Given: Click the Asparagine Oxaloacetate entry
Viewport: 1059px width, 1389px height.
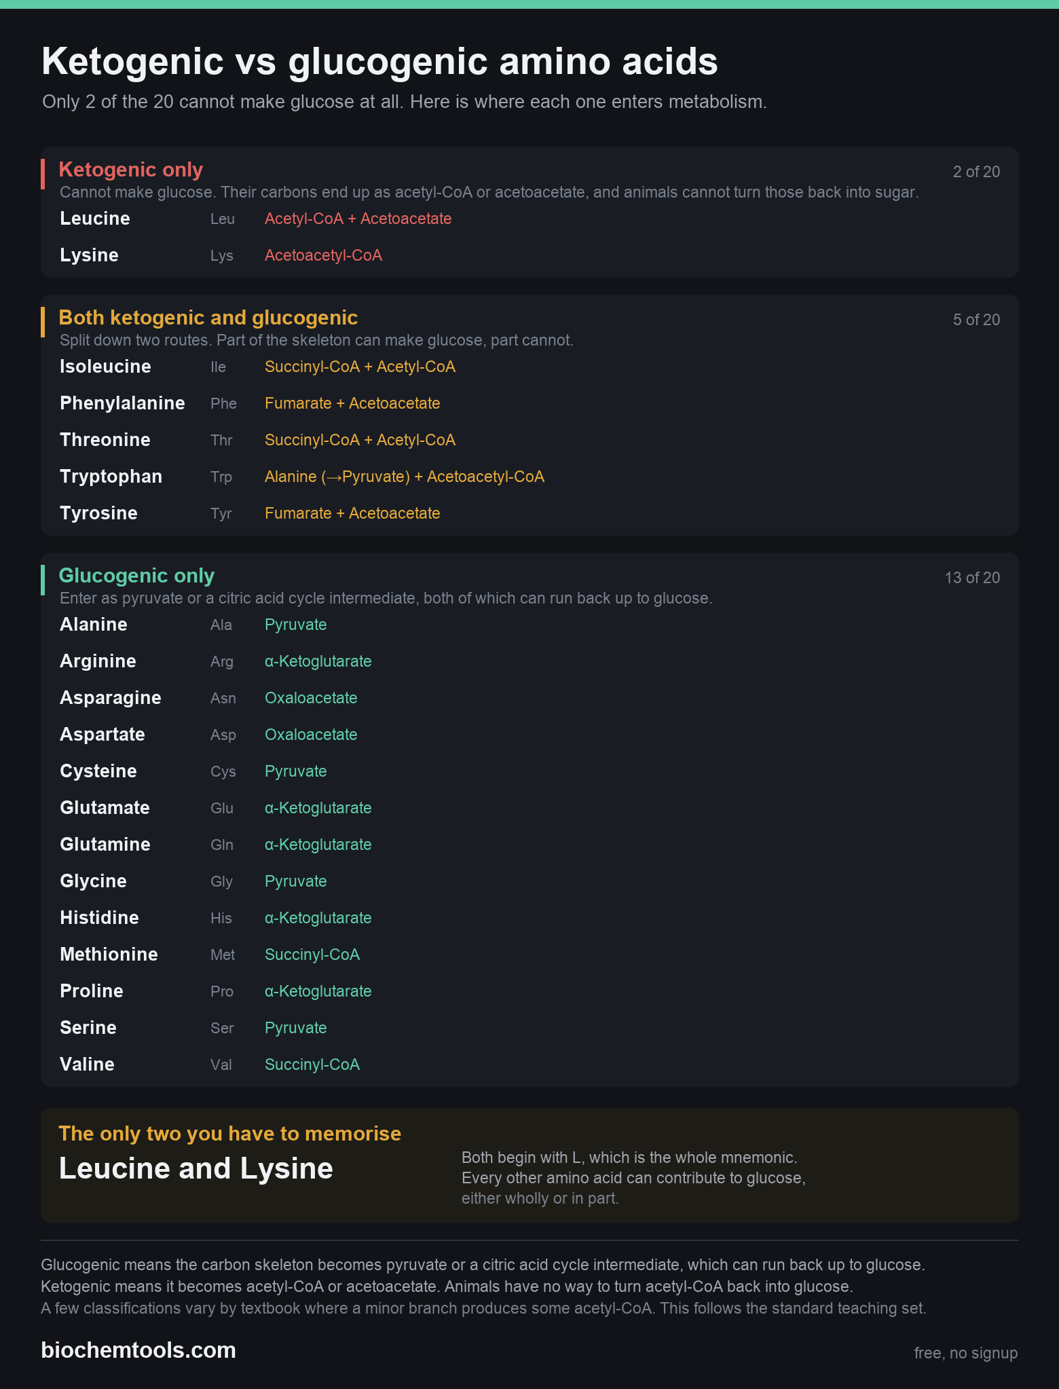Looking at the screenshot, I should pos(311,698).
